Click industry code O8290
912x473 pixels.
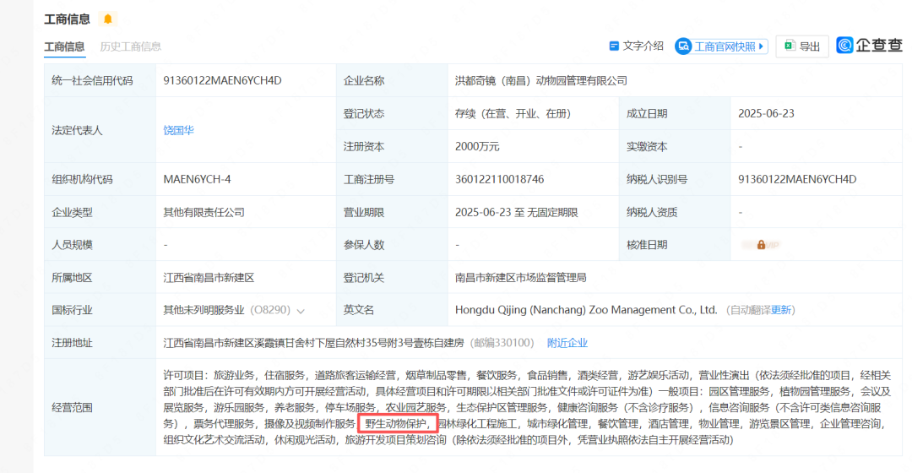pyautogui.click(x=270, y=310)
